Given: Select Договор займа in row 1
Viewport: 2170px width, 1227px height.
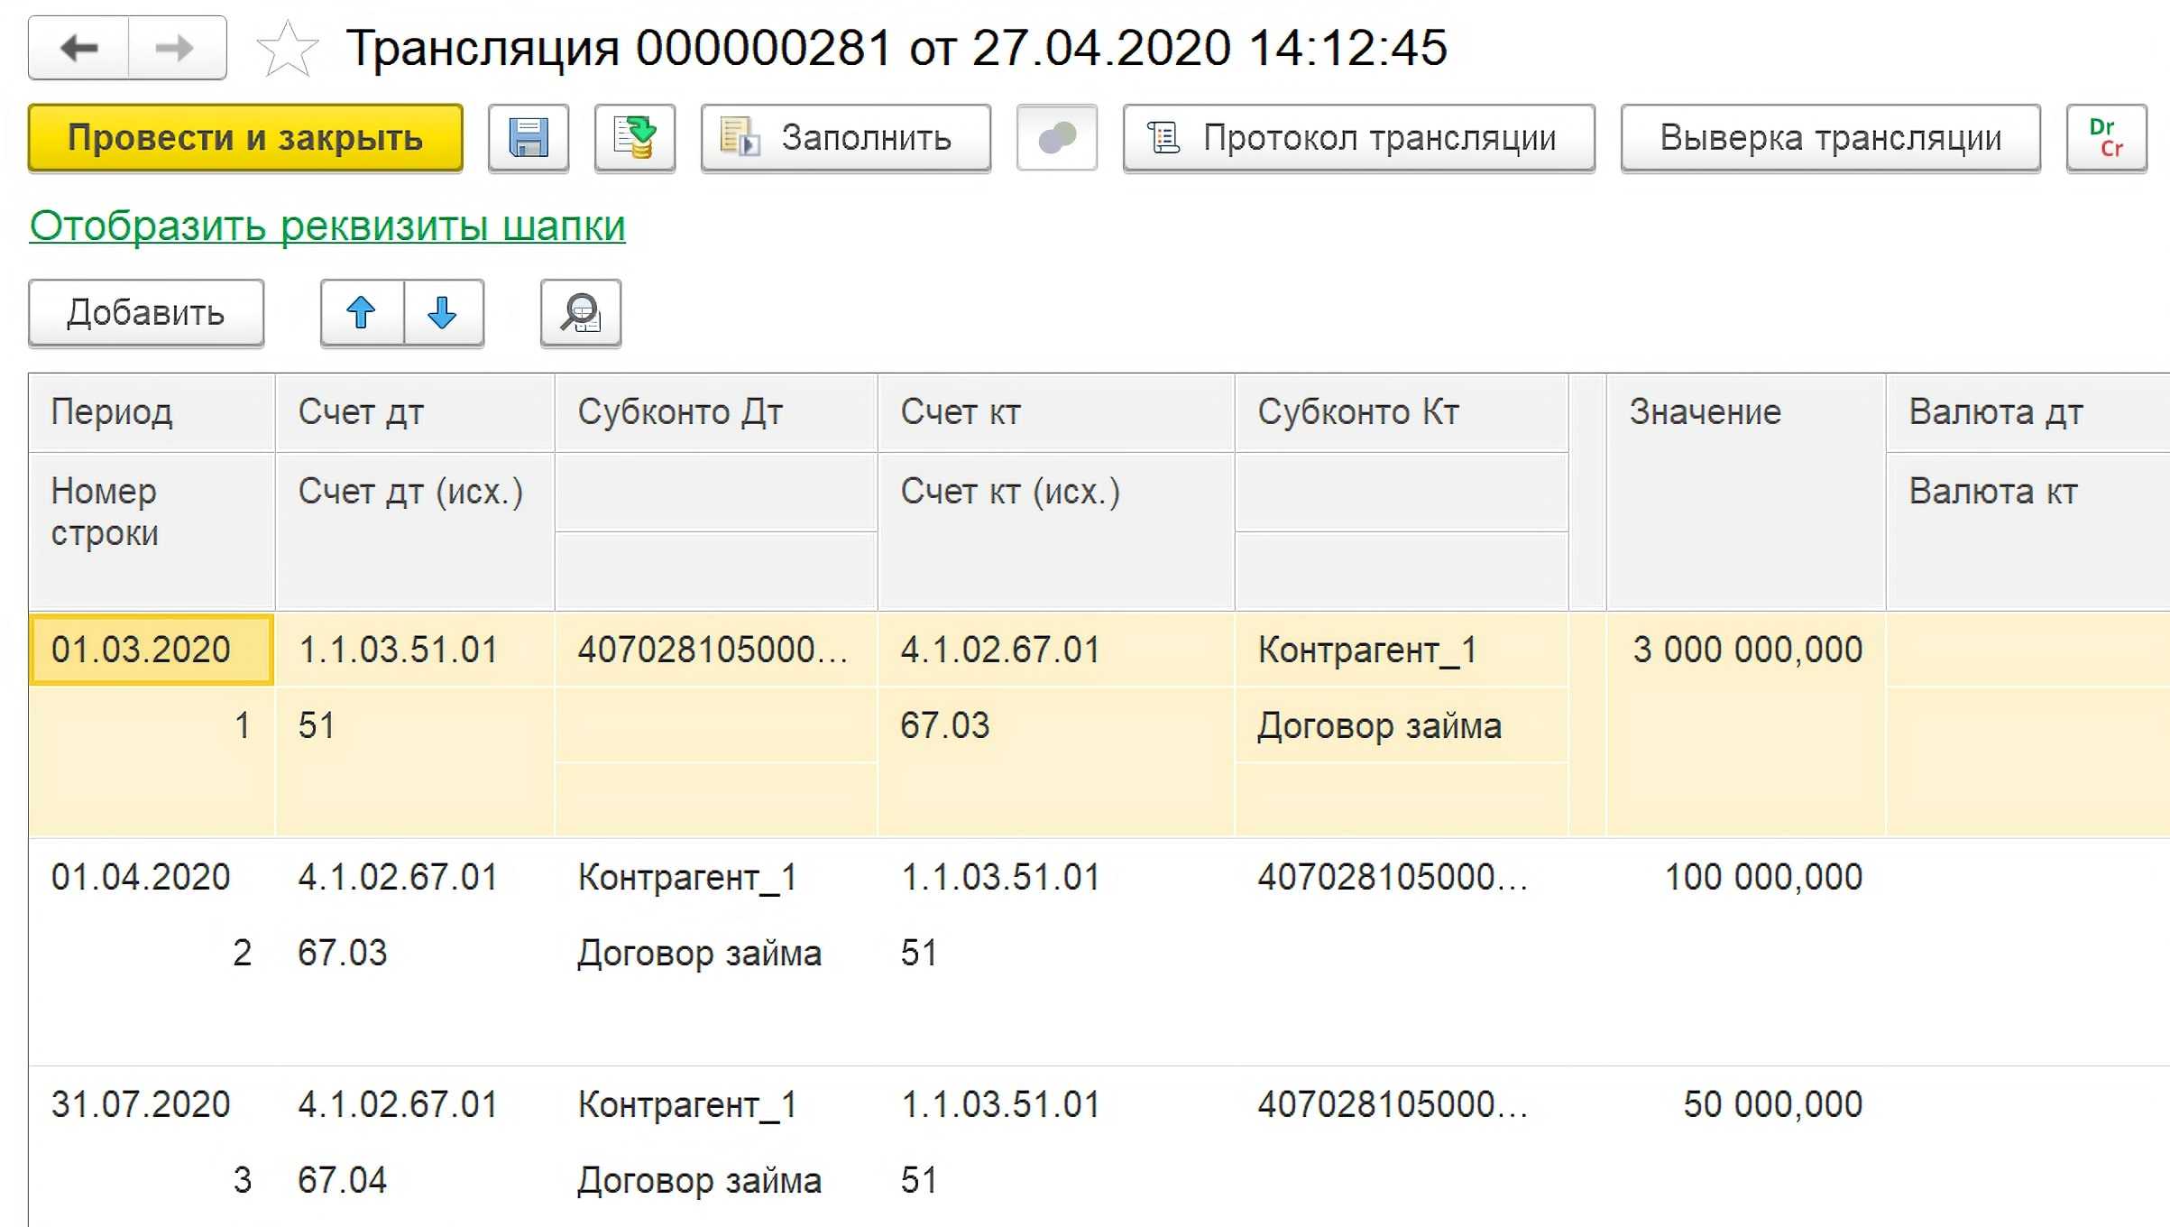Looking at the screenshot, I should [1402, 725].
